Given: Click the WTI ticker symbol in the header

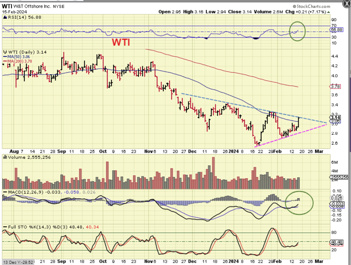Looking at the screenshot, I should (7, 6).
